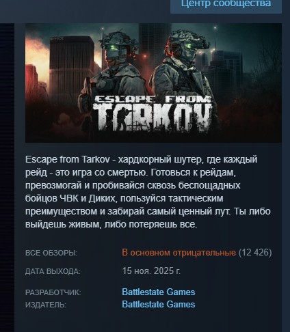290x332 pixels.
Task: Click the review count (12 426)
Action: (x=255, y=253)
